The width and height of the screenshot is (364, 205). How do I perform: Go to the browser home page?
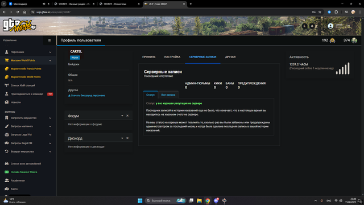pyautogui.click(x=24, y=12)
